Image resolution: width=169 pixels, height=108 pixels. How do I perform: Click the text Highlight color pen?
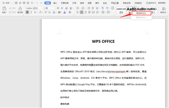[59, 12]
